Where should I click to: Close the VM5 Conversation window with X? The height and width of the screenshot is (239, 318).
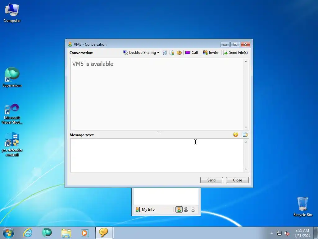(245, 44)
